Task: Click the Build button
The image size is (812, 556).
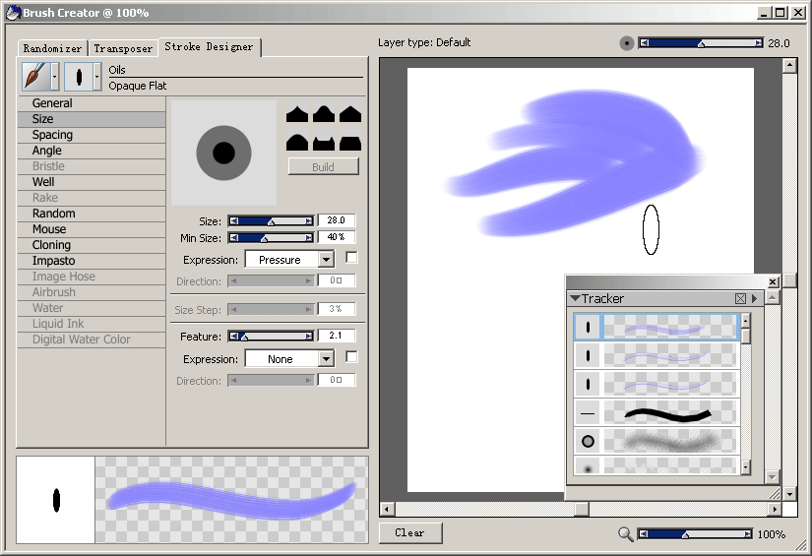Action: pyautogui.click(x=323, y=166)
